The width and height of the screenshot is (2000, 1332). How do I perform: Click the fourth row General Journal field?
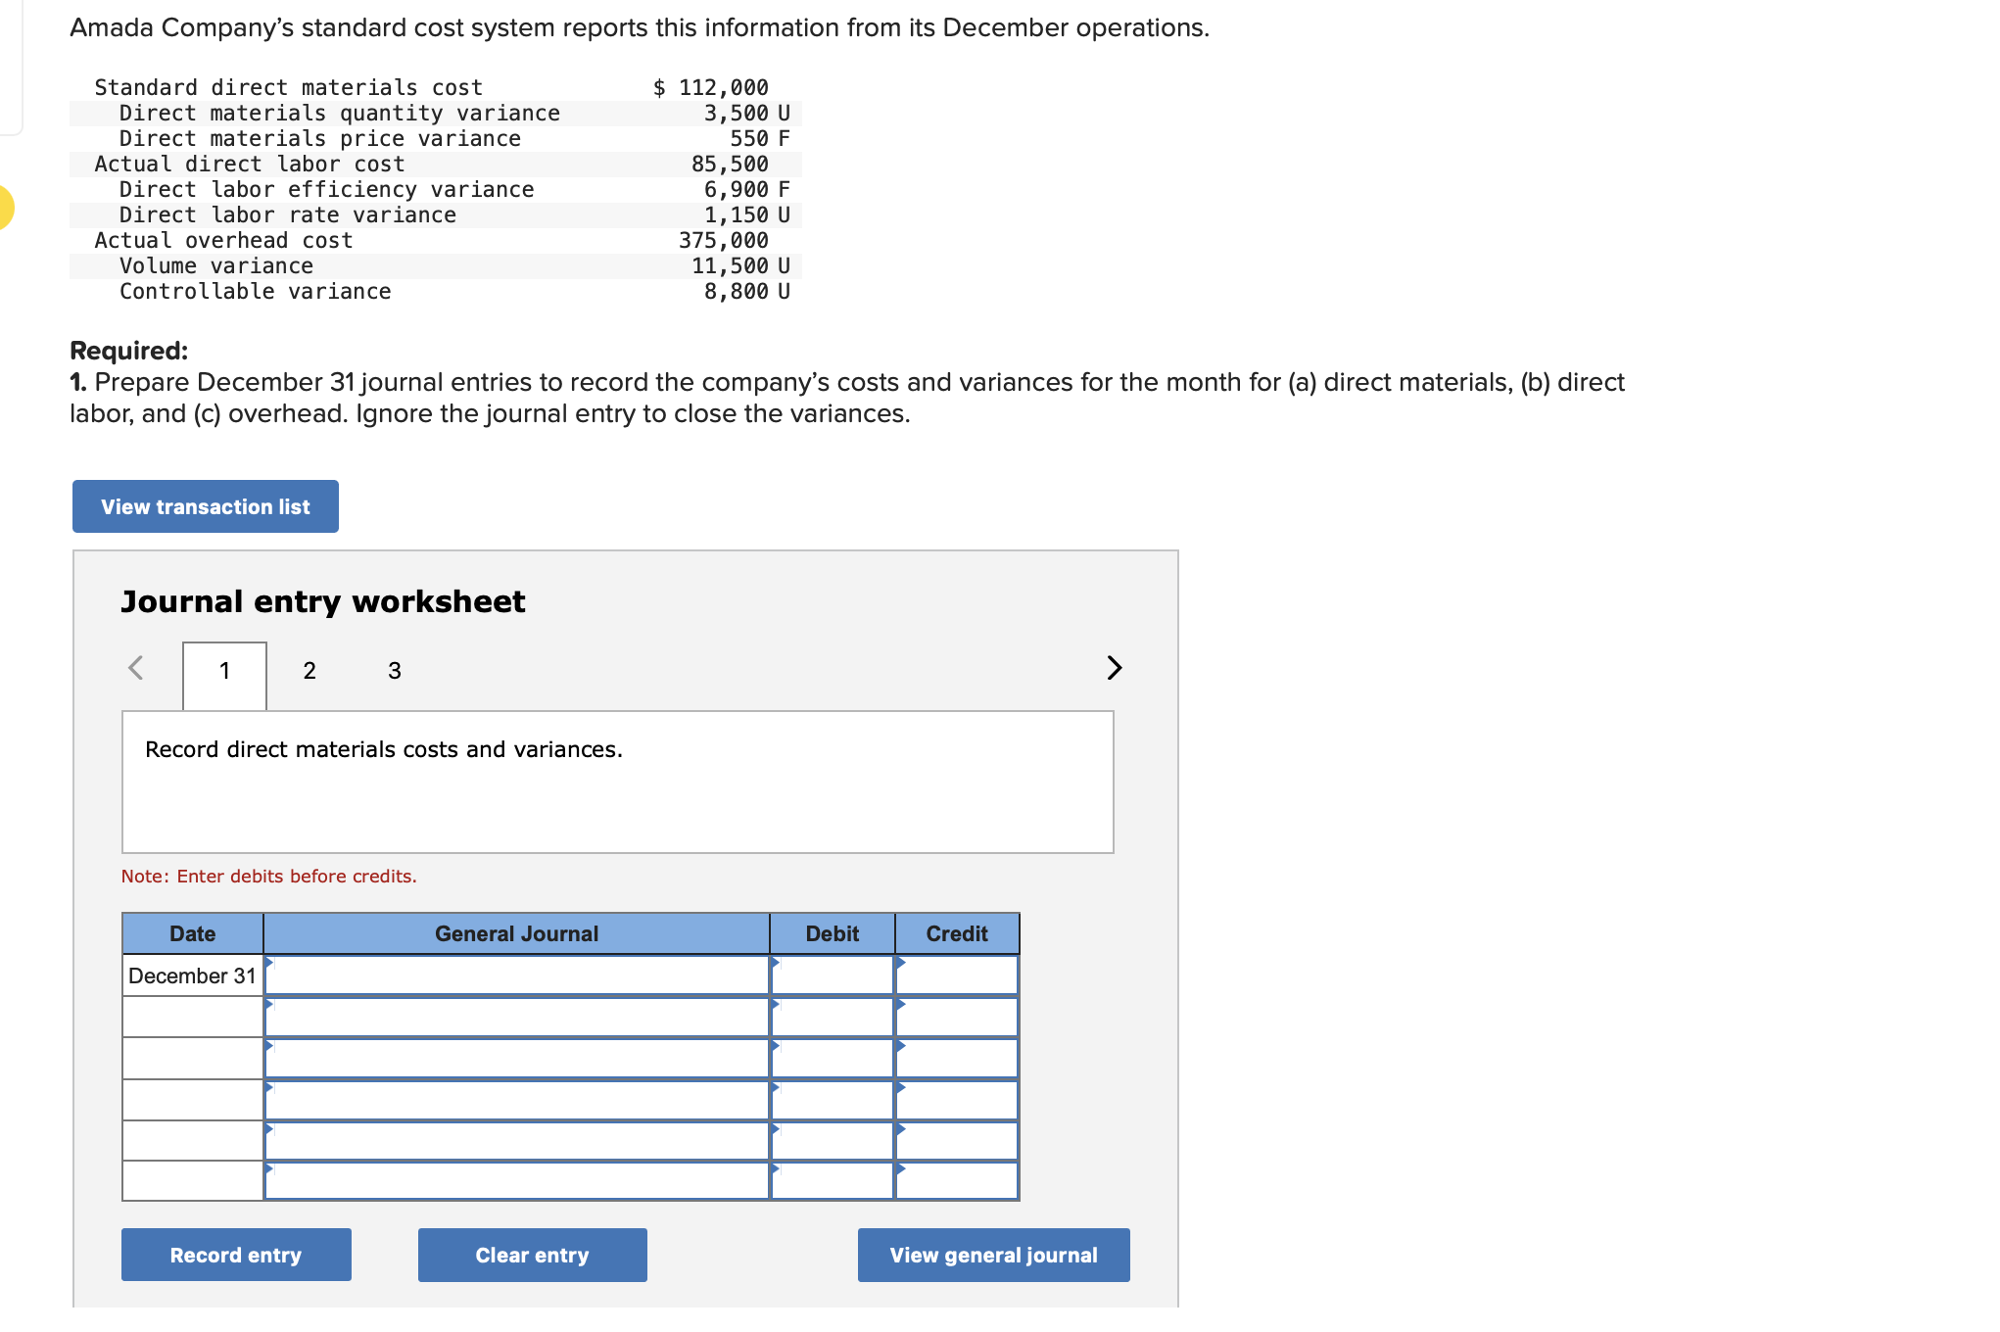516,1100
